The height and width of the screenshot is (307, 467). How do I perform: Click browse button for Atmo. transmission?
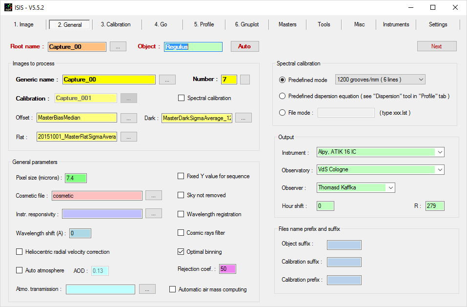click(147, 289)
